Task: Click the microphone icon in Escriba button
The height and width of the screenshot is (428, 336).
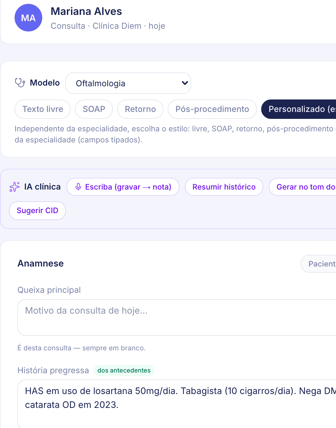Action: pos(78,187)
